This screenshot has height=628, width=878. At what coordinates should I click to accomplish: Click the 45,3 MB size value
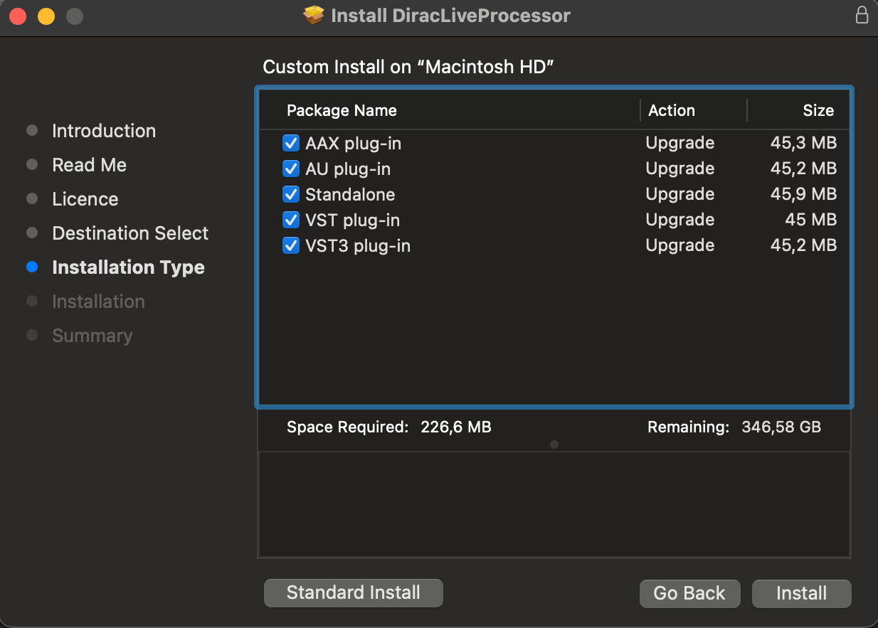point(803,143)
